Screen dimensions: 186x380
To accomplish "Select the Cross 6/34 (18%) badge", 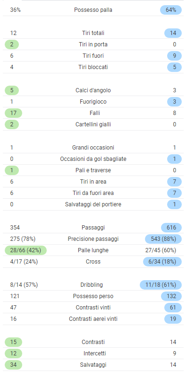I will click(x=162, y=262).
